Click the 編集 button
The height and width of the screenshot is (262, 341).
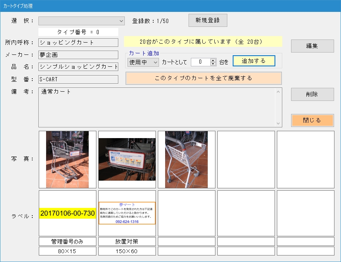(x=312, y=46)
